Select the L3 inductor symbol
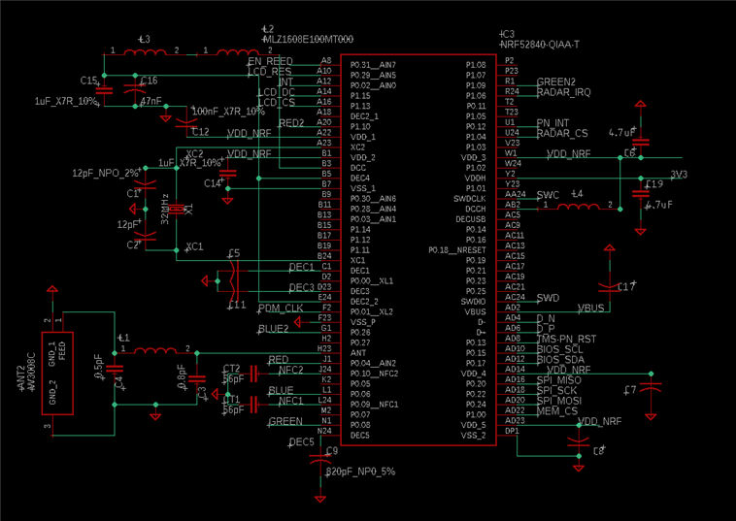 [144, 52]
